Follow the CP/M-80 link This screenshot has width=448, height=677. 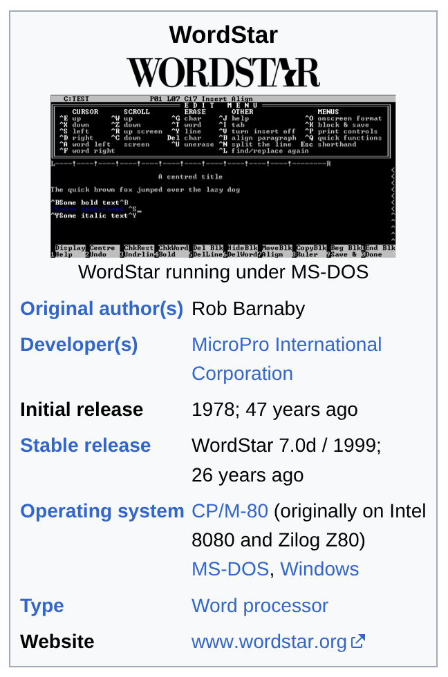click(x=230, y=511)
